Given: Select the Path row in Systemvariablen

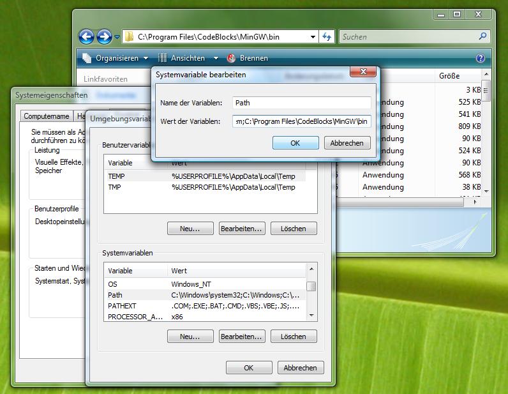Looking at the screenshot, I should 204,295.
